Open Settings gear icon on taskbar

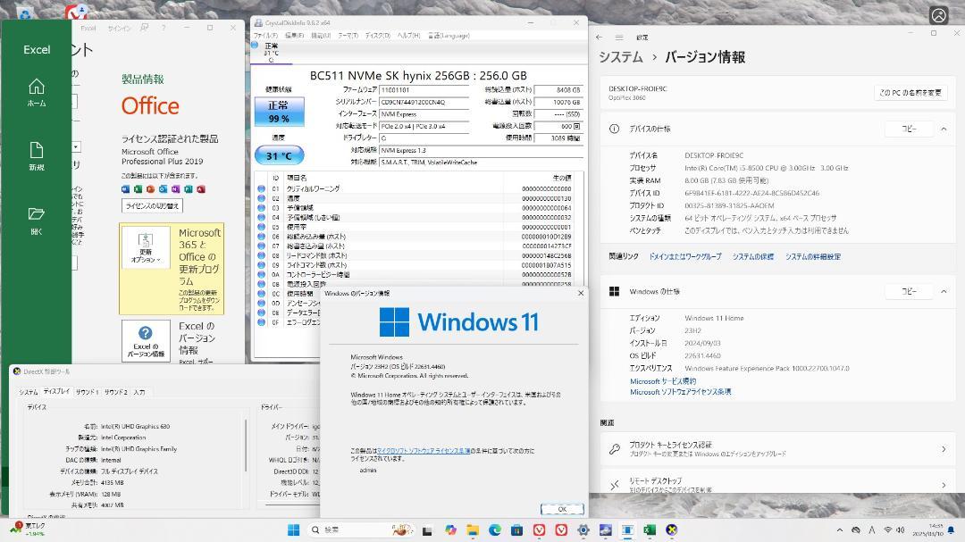(x=583, y=530)
